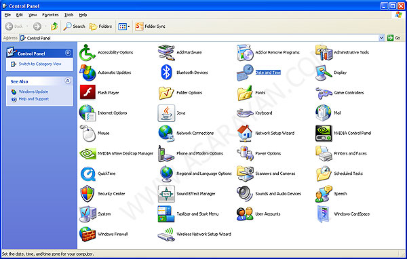Open the Administrative Tools icon

point(324,52)
